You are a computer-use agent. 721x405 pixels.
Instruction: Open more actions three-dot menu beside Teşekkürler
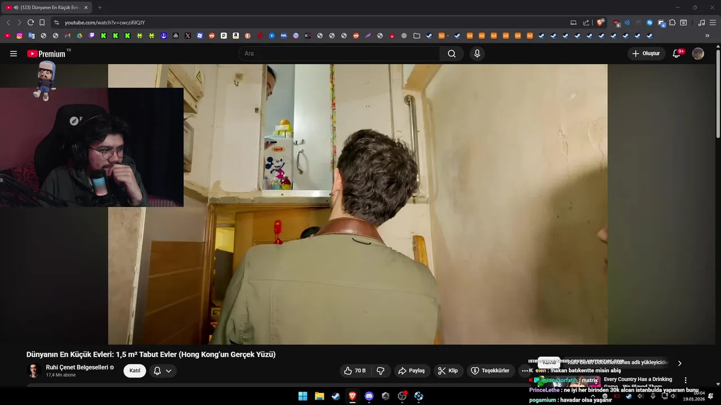524,371
